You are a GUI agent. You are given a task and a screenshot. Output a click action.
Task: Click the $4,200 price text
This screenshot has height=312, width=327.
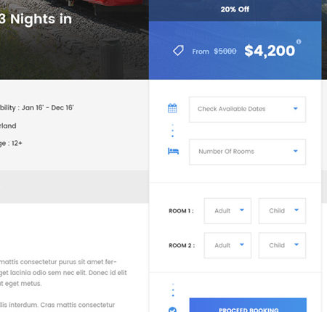tap(270, 51)
